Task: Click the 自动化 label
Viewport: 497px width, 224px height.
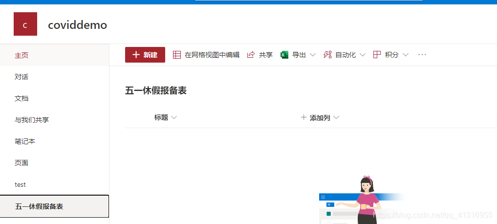Action: [x=346, y=55]
